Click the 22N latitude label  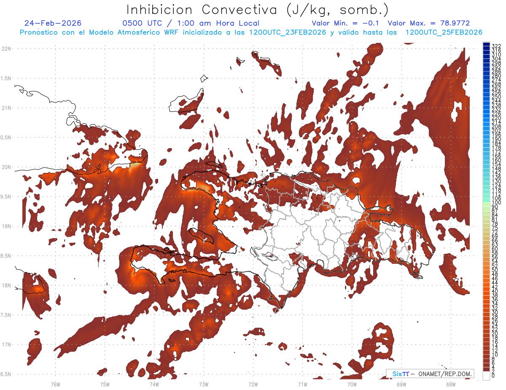[x=6, y=49]
